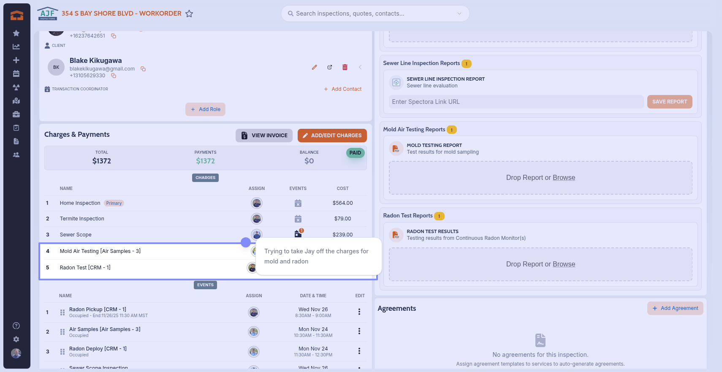Open Air Samples event options menu
722x372 pixels.
click(359, 331)
